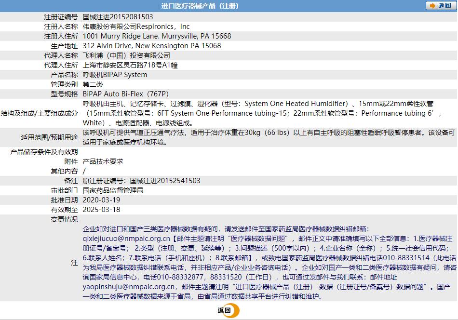Screen dimensions: 458x320
Task: Click agent address 上海市静安区灵石路718号A1幢
Action: (130, 65)
